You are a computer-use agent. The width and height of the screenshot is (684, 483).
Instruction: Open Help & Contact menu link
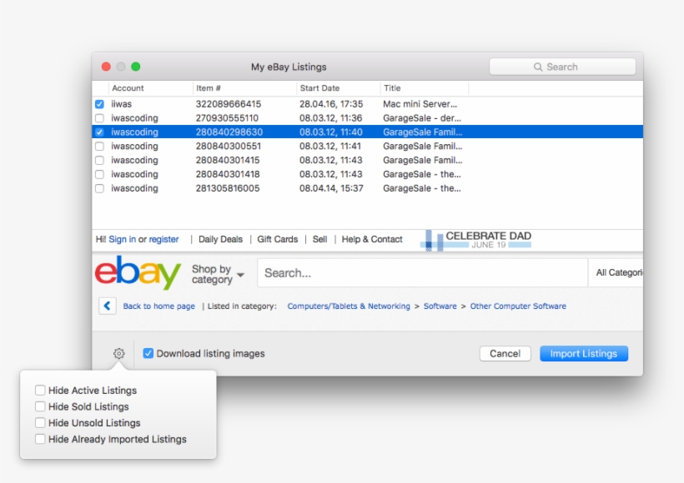click(372, 240)
